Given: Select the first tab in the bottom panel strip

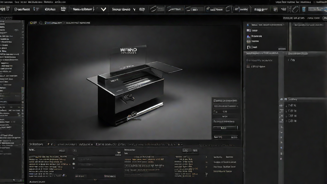Looking at the screenshot, I should point(36,144).
